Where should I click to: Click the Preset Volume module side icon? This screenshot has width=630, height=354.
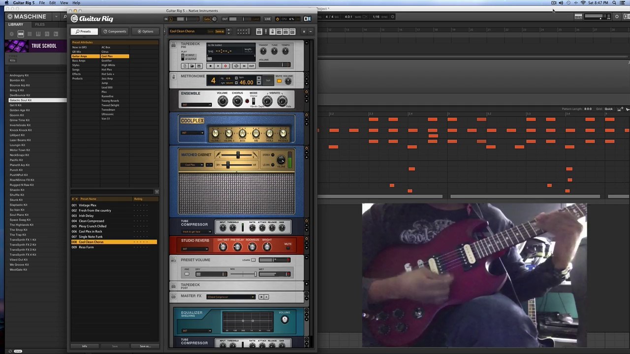[x=174, y=260]
